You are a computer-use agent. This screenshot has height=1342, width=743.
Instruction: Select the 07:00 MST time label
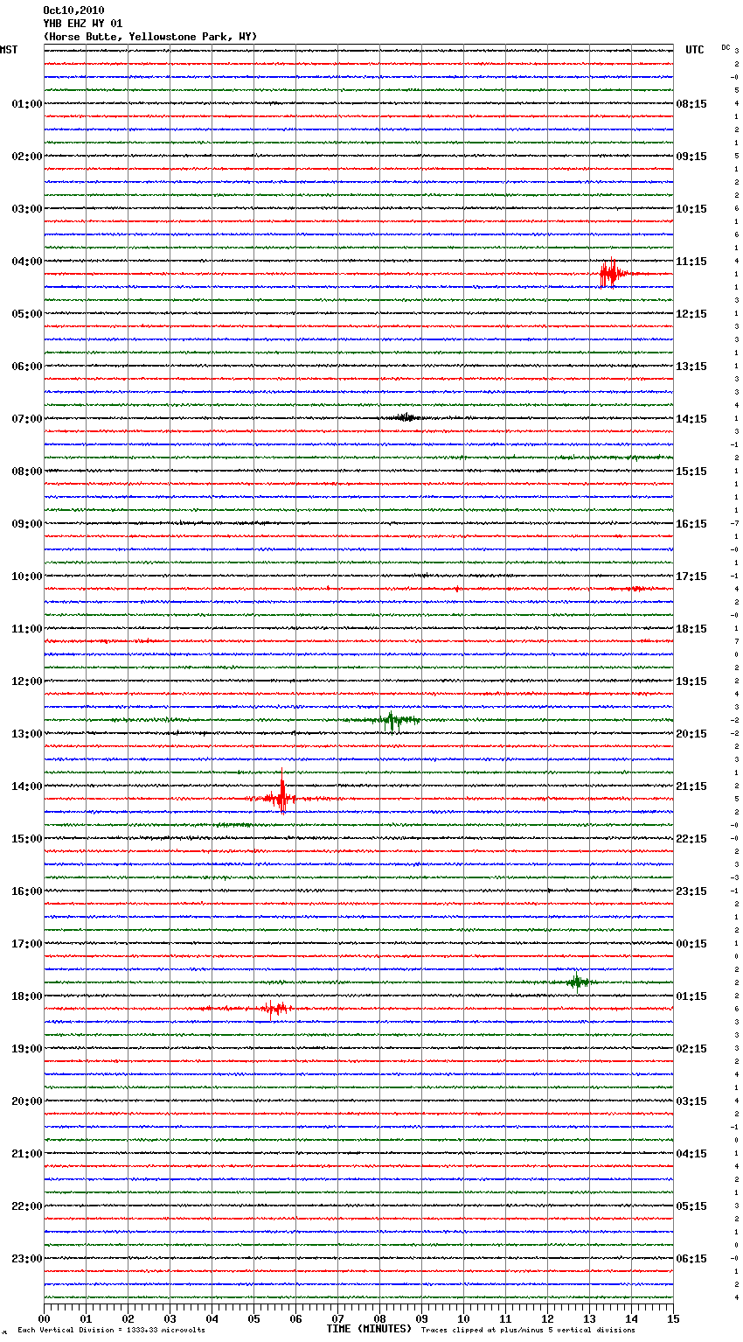pyautogui.click(x=27, y=419)
